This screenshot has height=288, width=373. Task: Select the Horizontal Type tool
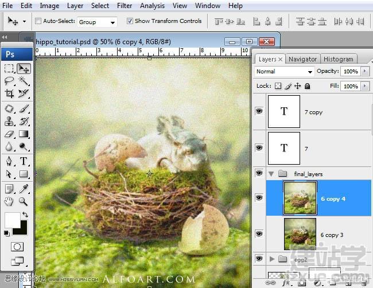24,161
